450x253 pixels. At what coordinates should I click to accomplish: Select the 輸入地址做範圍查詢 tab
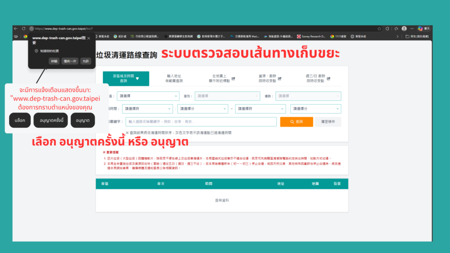point(174,78)
